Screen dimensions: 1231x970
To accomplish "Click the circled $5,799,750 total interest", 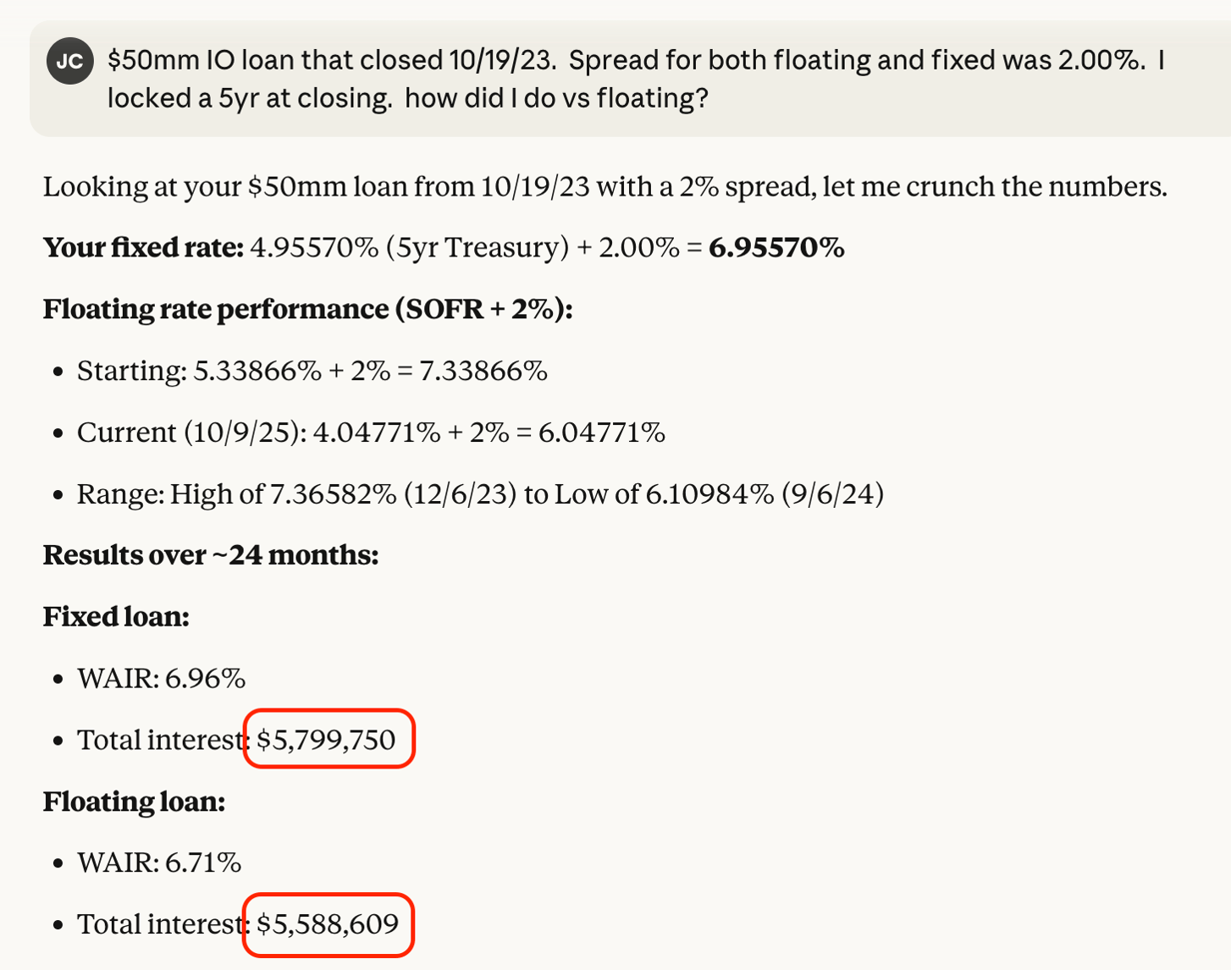I will (x=326, y=741).
